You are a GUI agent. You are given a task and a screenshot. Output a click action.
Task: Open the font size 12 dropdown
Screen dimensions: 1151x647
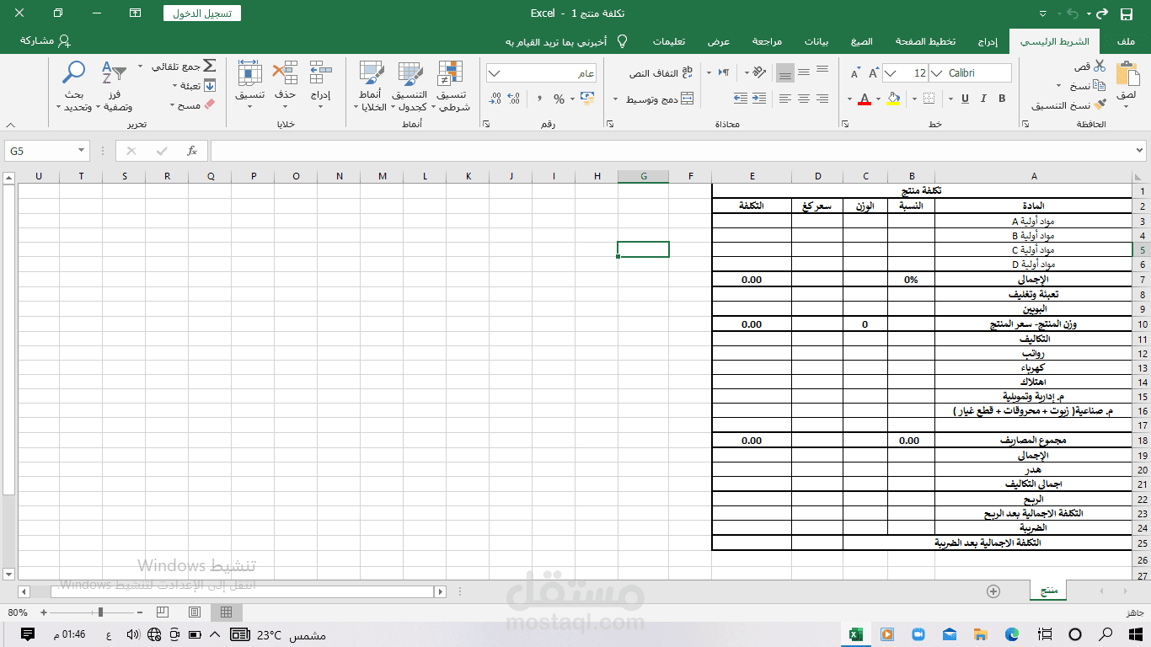891,73
